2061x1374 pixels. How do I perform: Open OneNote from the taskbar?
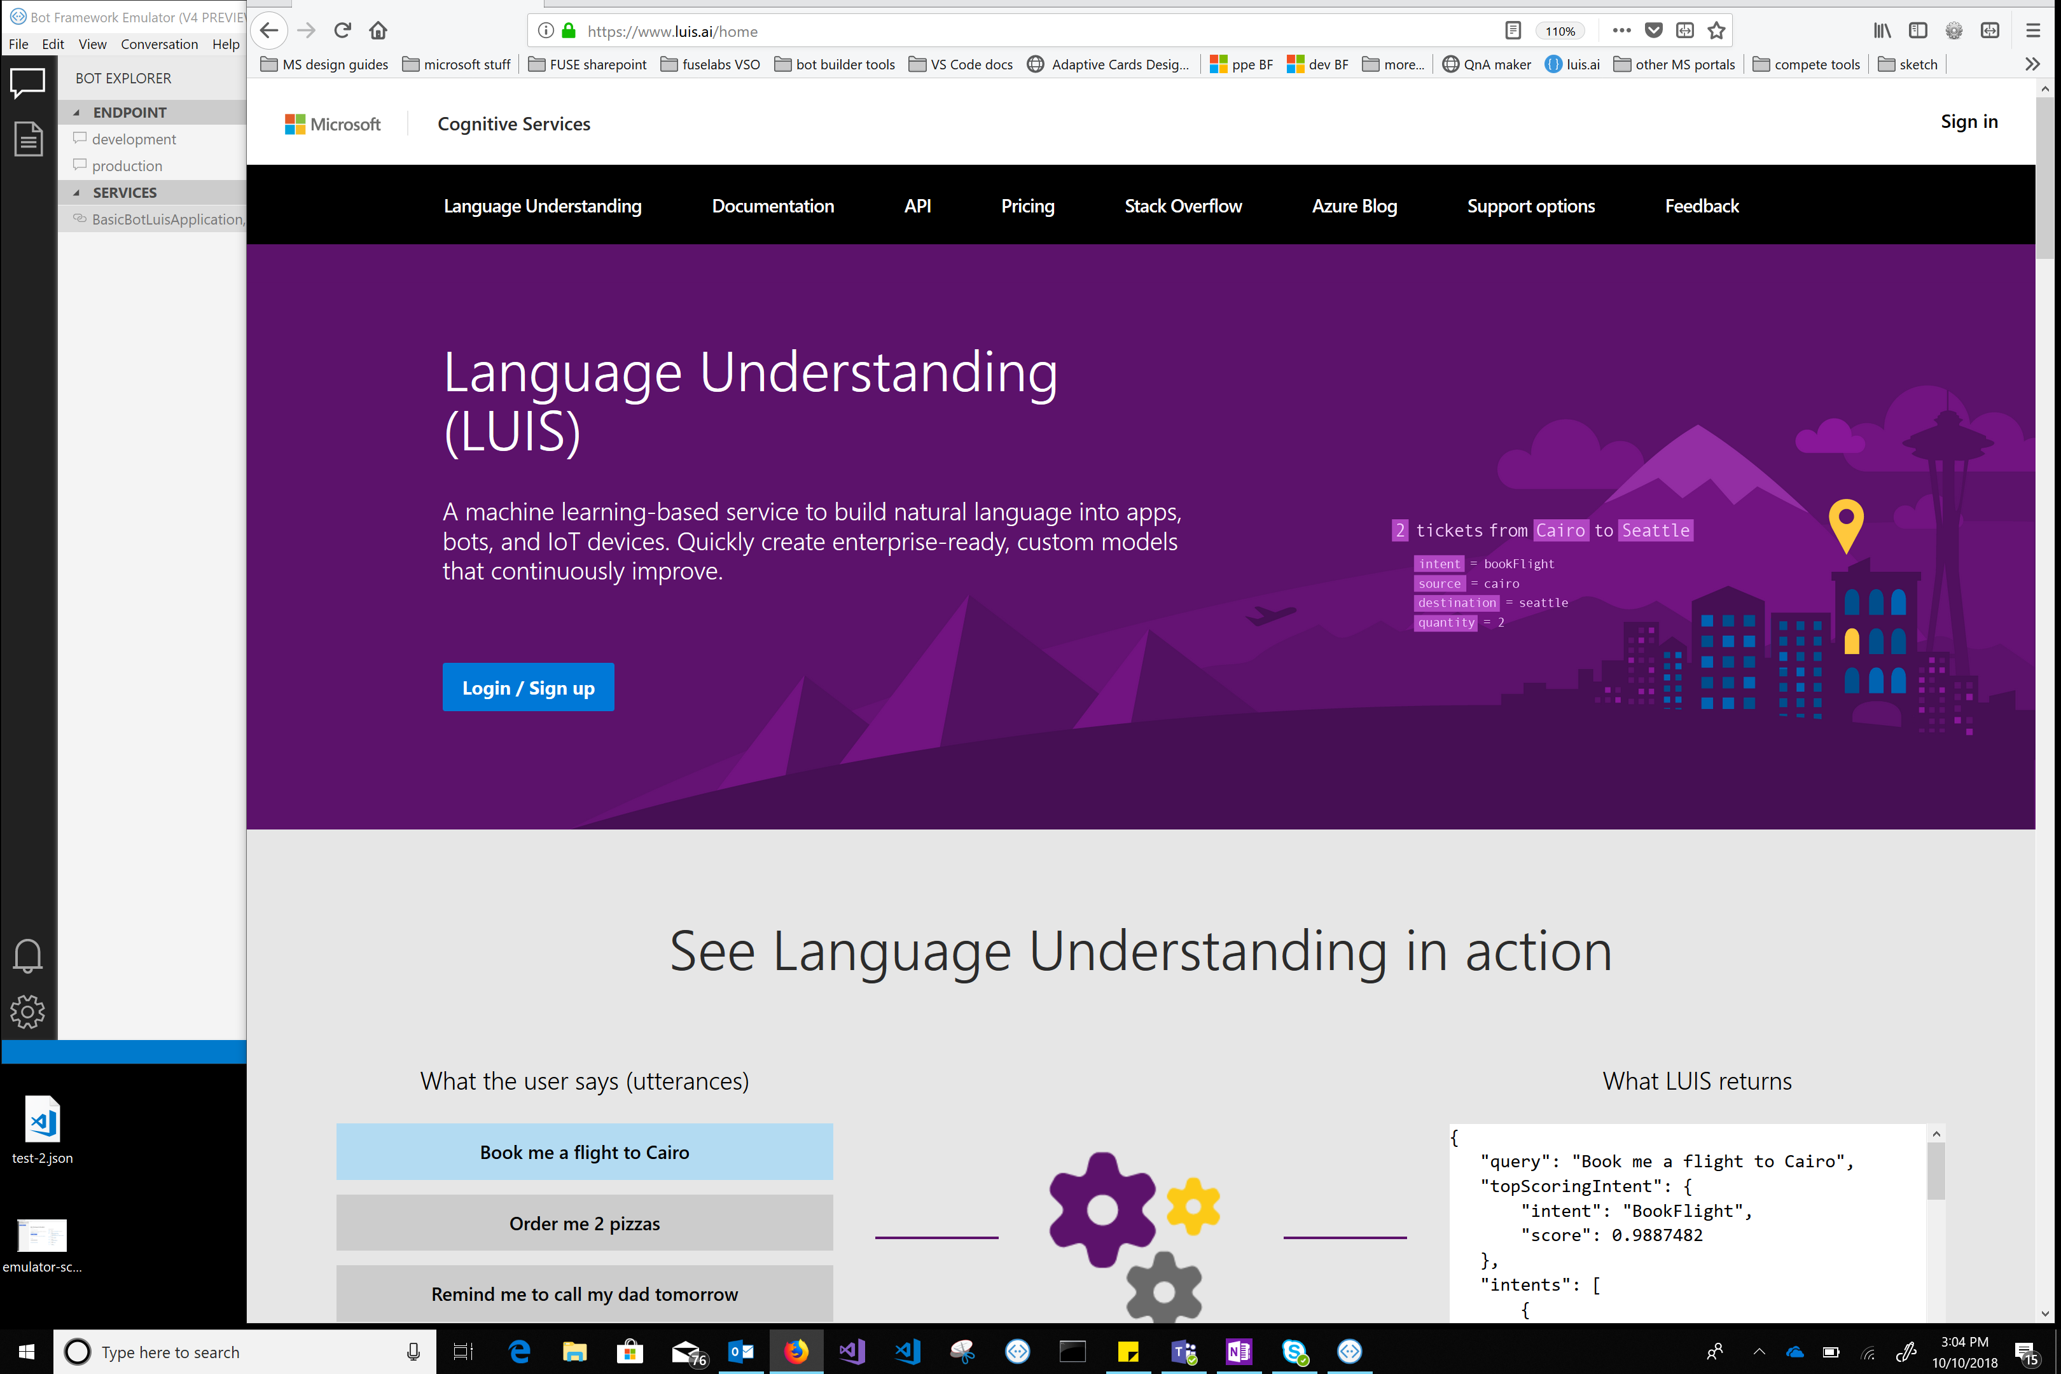click(x=1238, y=1351)
